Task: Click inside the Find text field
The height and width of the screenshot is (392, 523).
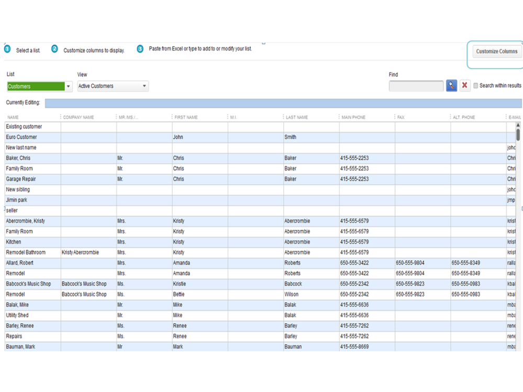Action: [x=416, y=86]
